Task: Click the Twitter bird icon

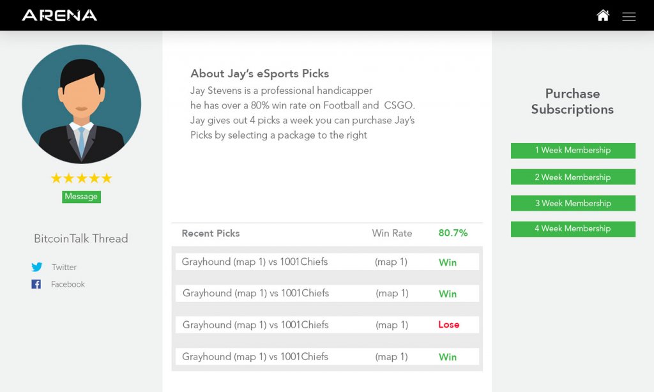Action: [x=37, y=268]
